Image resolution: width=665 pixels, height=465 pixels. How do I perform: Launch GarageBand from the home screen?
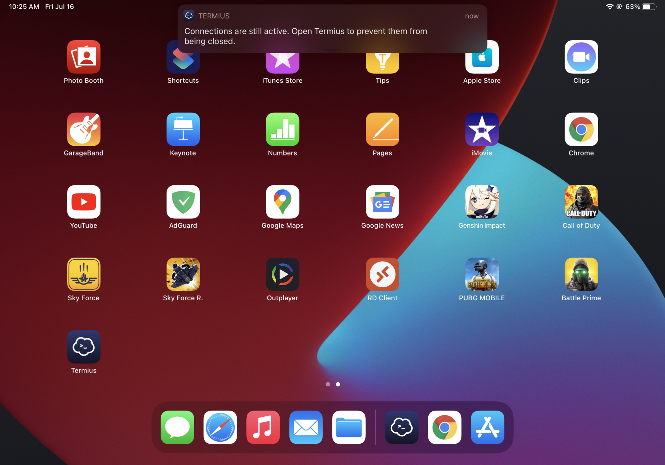(x=83, y=129)
